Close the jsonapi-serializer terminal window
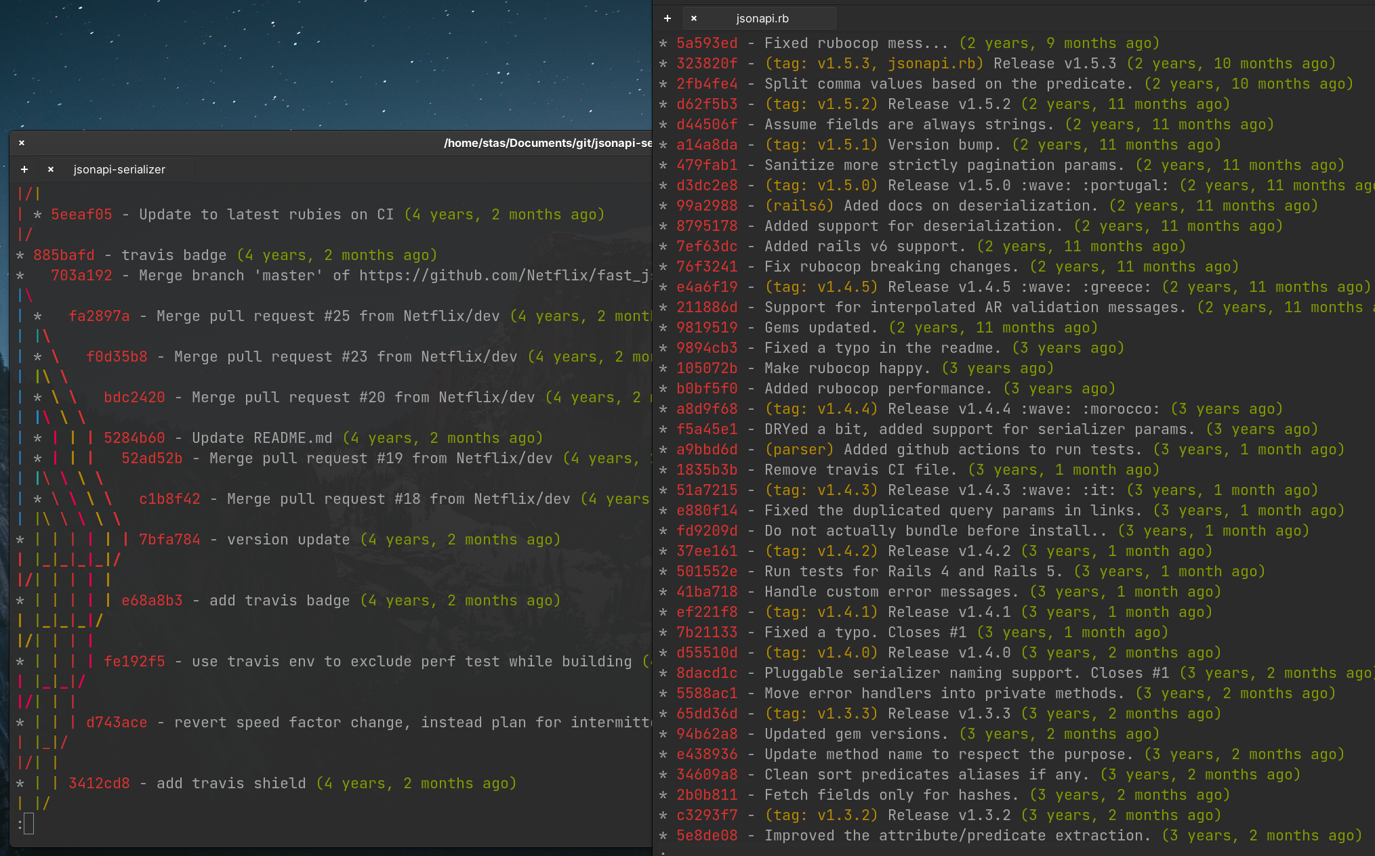 (22, 143)
